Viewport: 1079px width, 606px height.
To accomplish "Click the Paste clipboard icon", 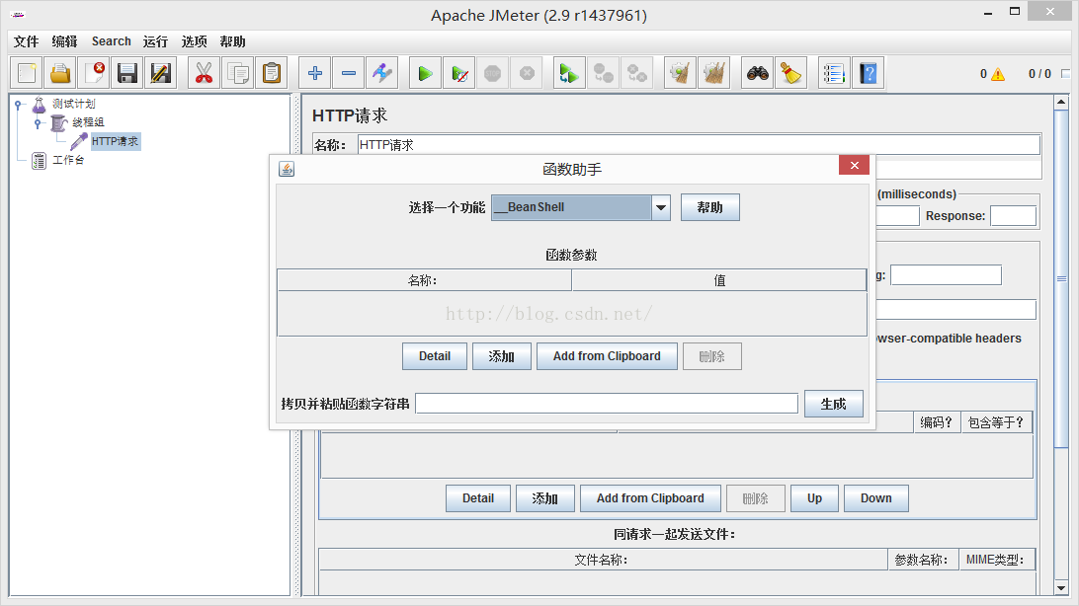I will (272, 73).
